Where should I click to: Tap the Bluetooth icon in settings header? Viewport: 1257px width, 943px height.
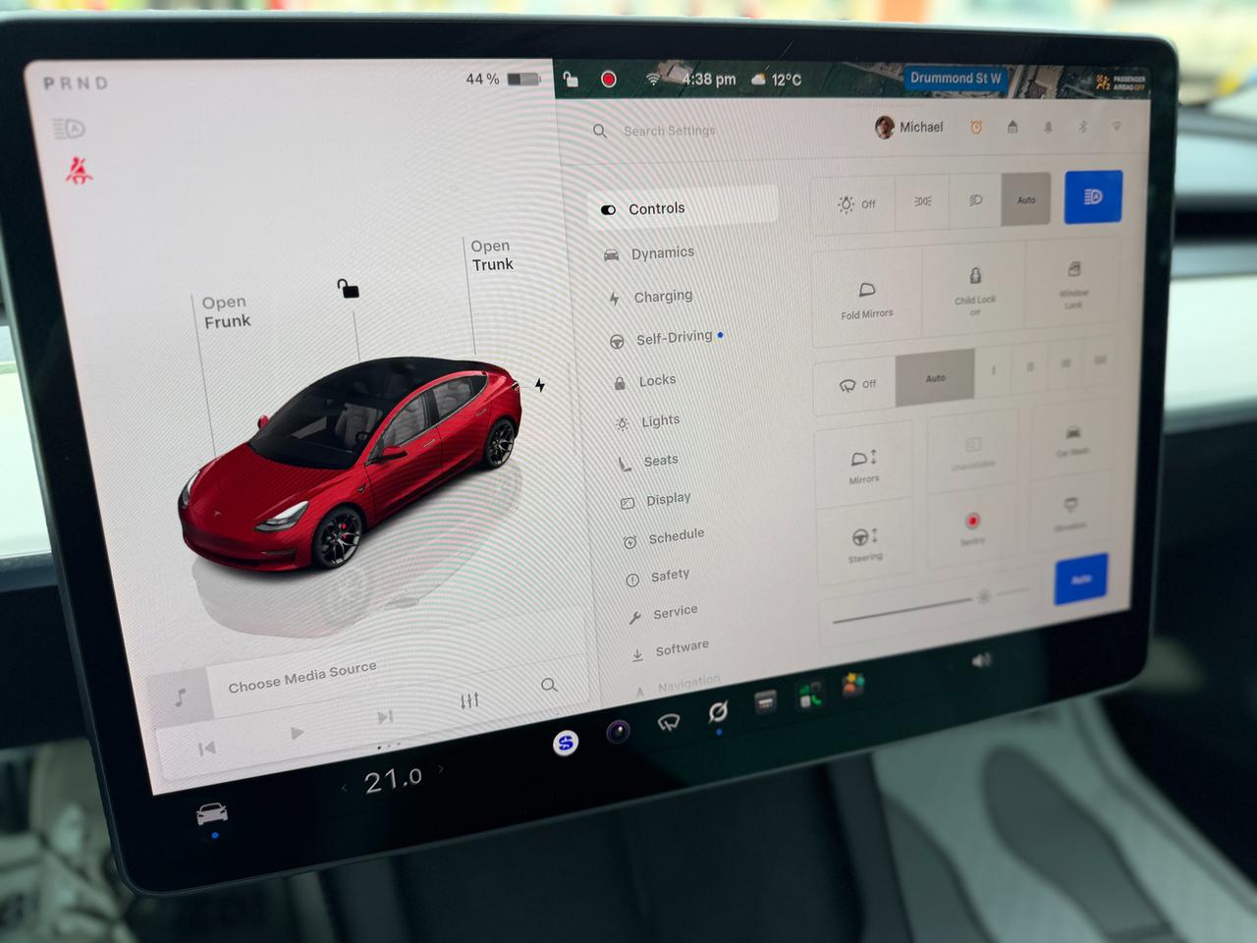pyautogui.click(x=1083, y=127)
